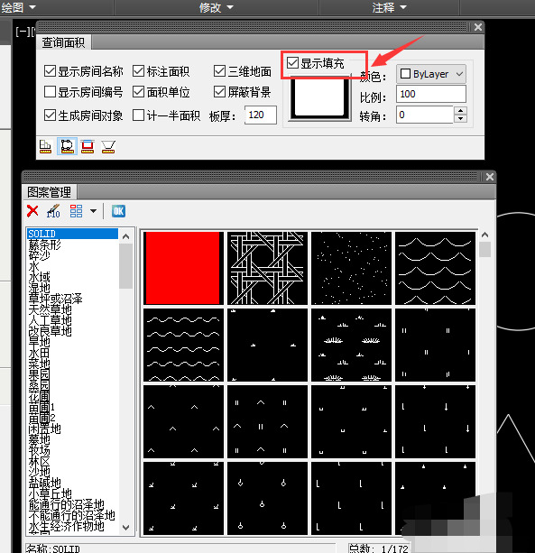Select the 图案管理 tab
The image size is (535, 553).
coord(50,192)
